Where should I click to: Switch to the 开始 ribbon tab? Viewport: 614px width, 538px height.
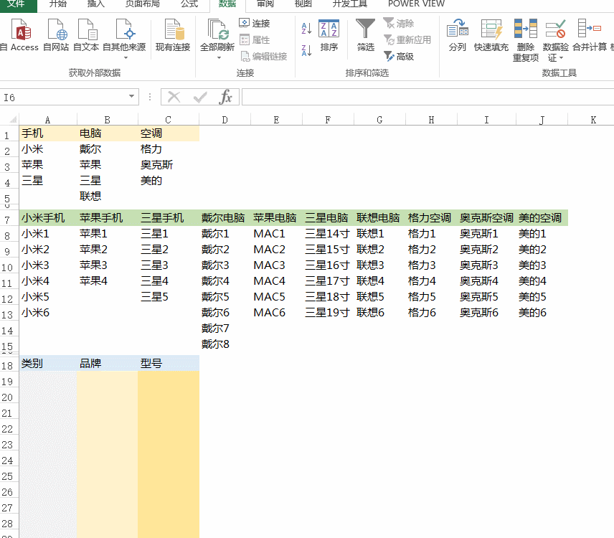[57, 5]
